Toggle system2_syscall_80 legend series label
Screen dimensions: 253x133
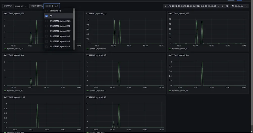[15, 91]
